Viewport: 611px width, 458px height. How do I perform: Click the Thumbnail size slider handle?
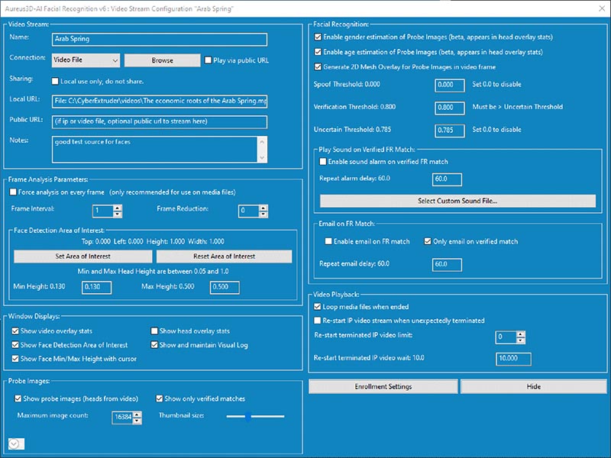point(248,417)
